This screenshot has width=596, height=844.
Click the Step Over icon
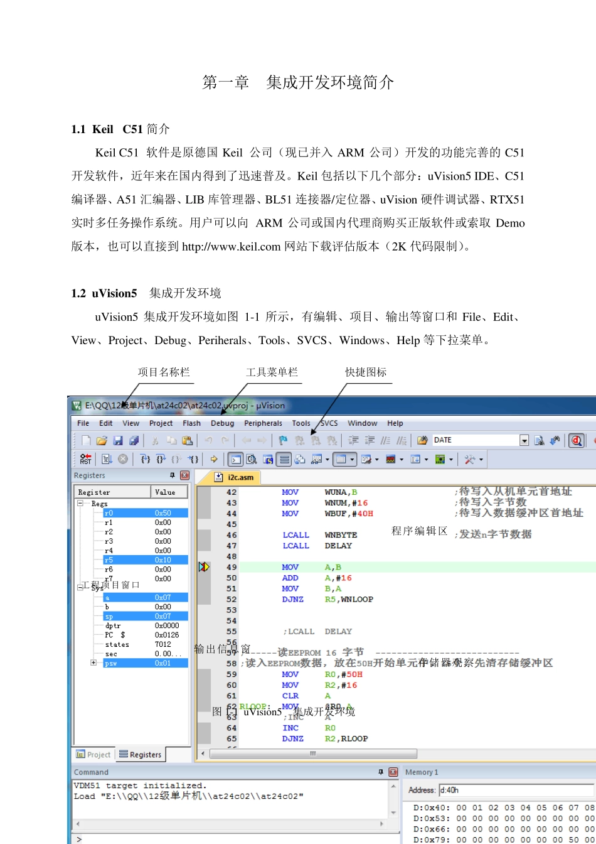[161, 459]
